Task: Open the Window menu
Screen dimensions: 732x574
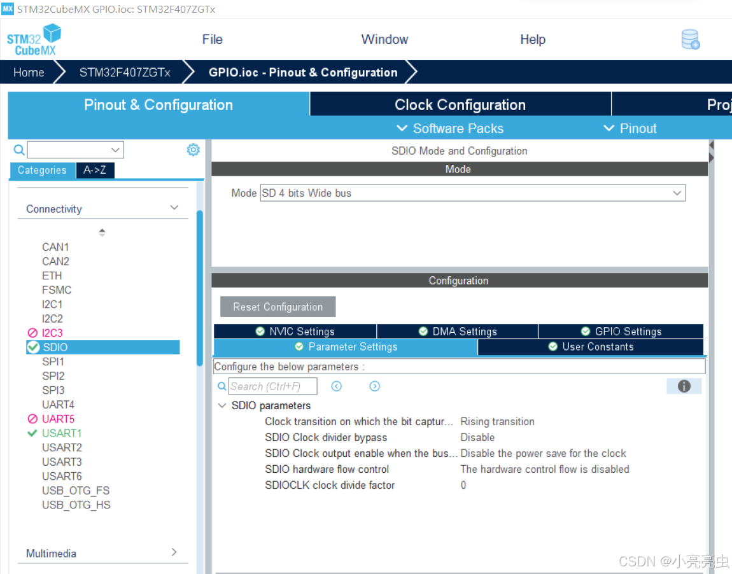Action: click(x=384, y=39)
